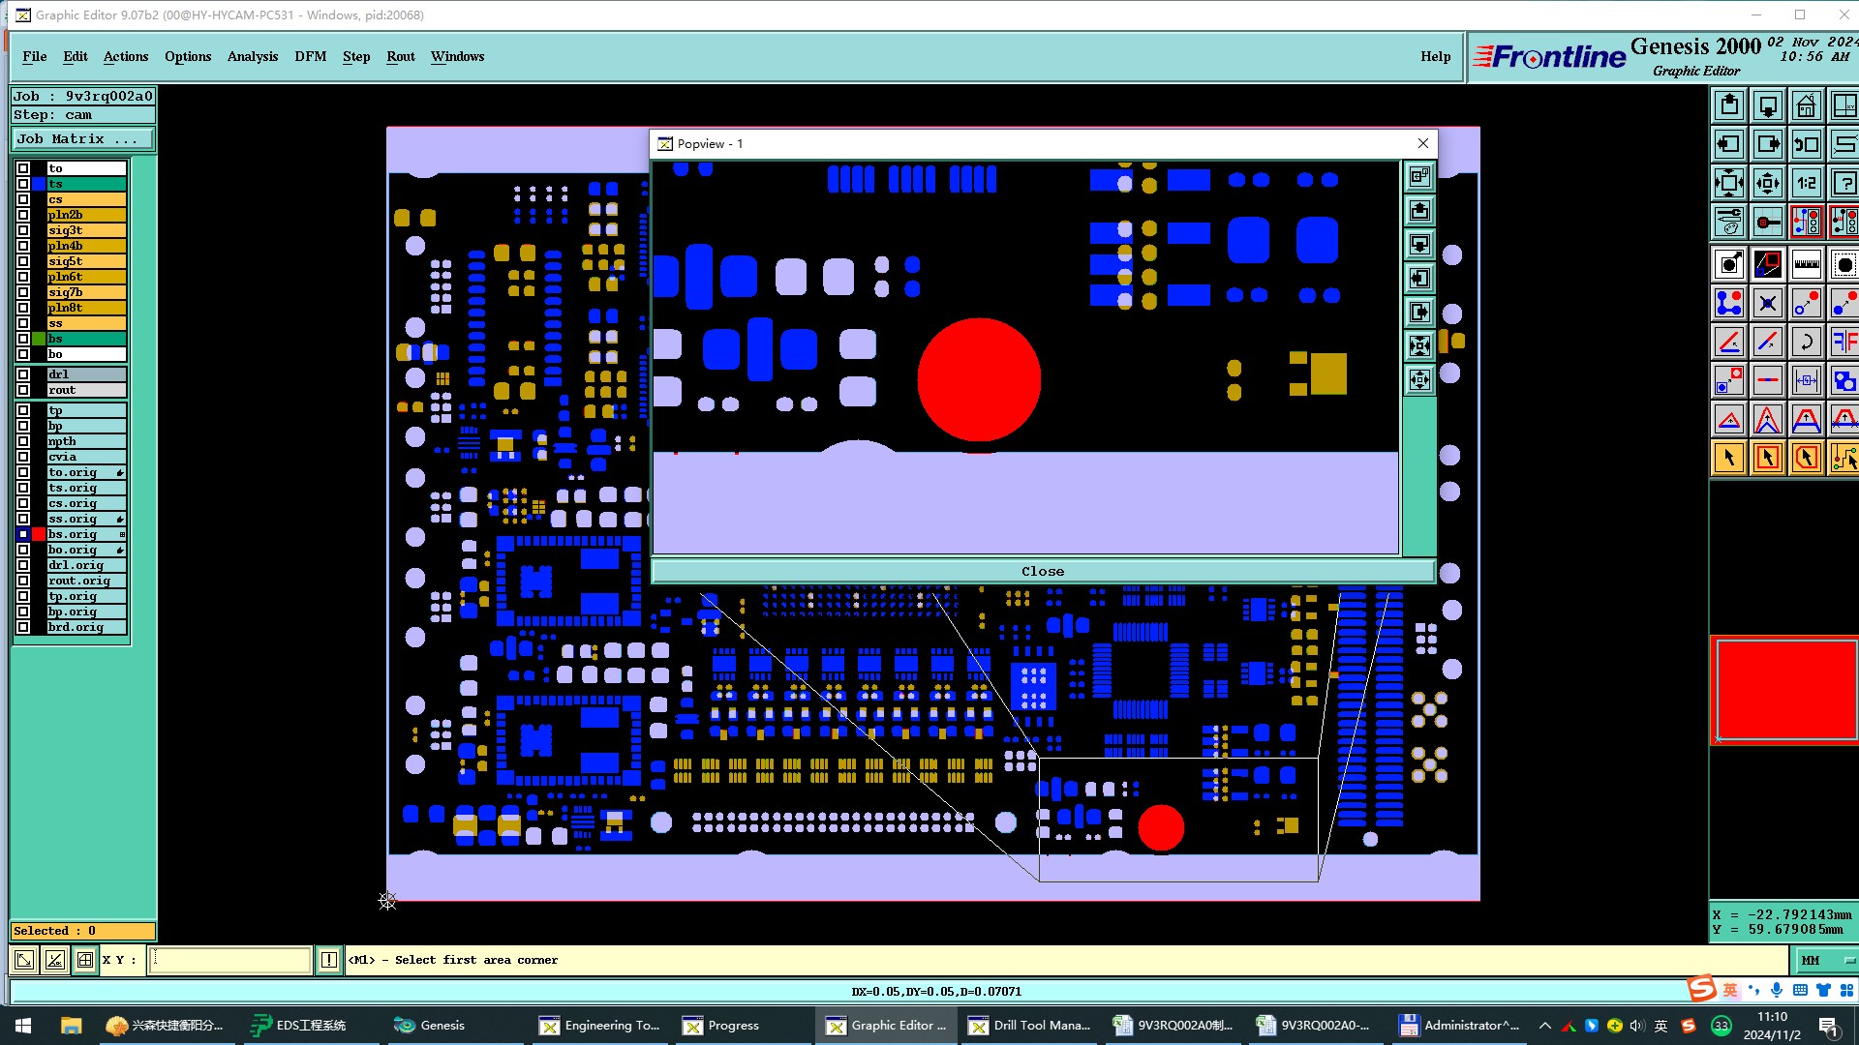Viewport: 1859px width, 1045px height.
Task: Open the Analysis menu
Action: [252, 56]
